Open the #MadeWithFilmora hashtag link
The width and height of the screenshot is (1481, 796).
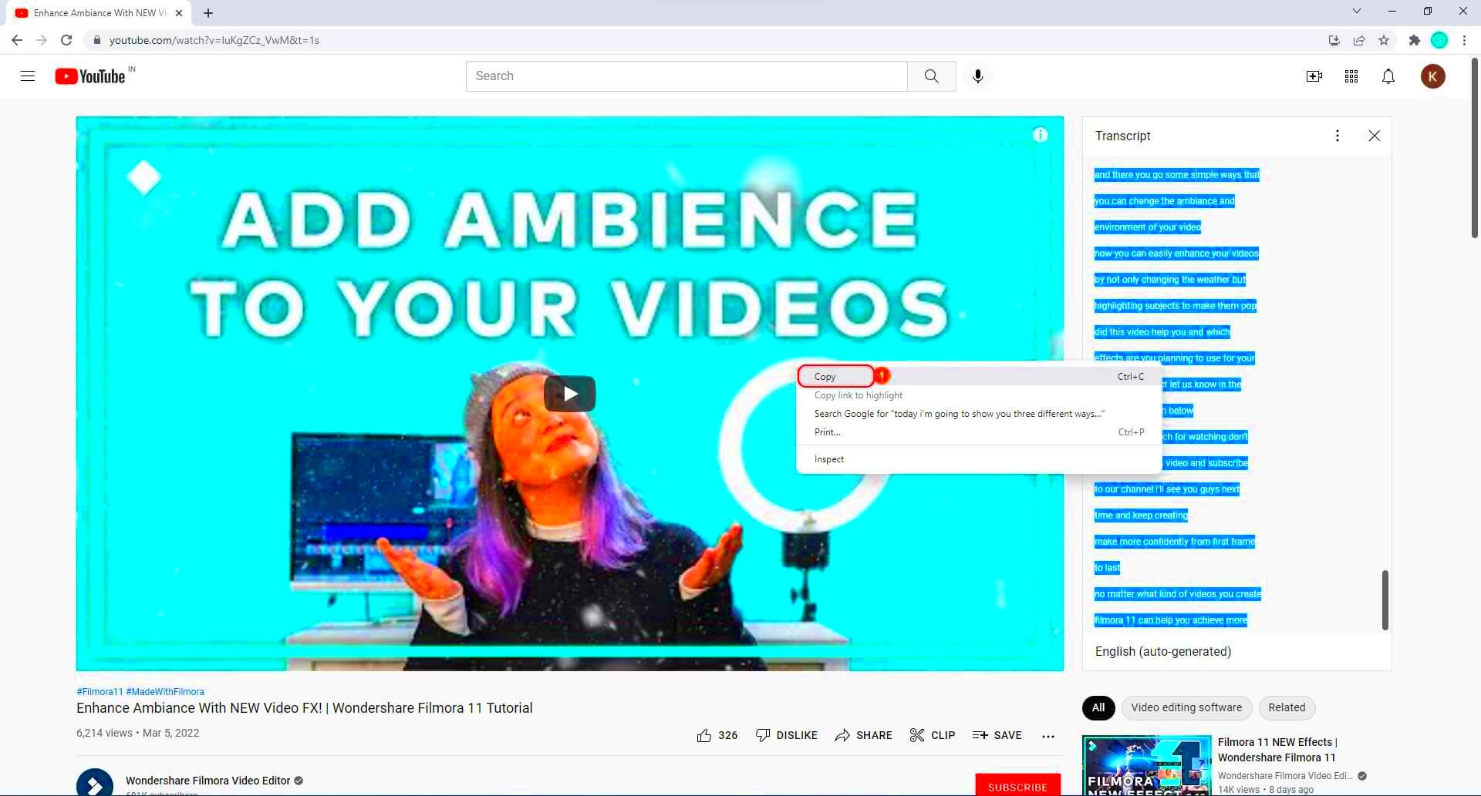pos(165,692)
